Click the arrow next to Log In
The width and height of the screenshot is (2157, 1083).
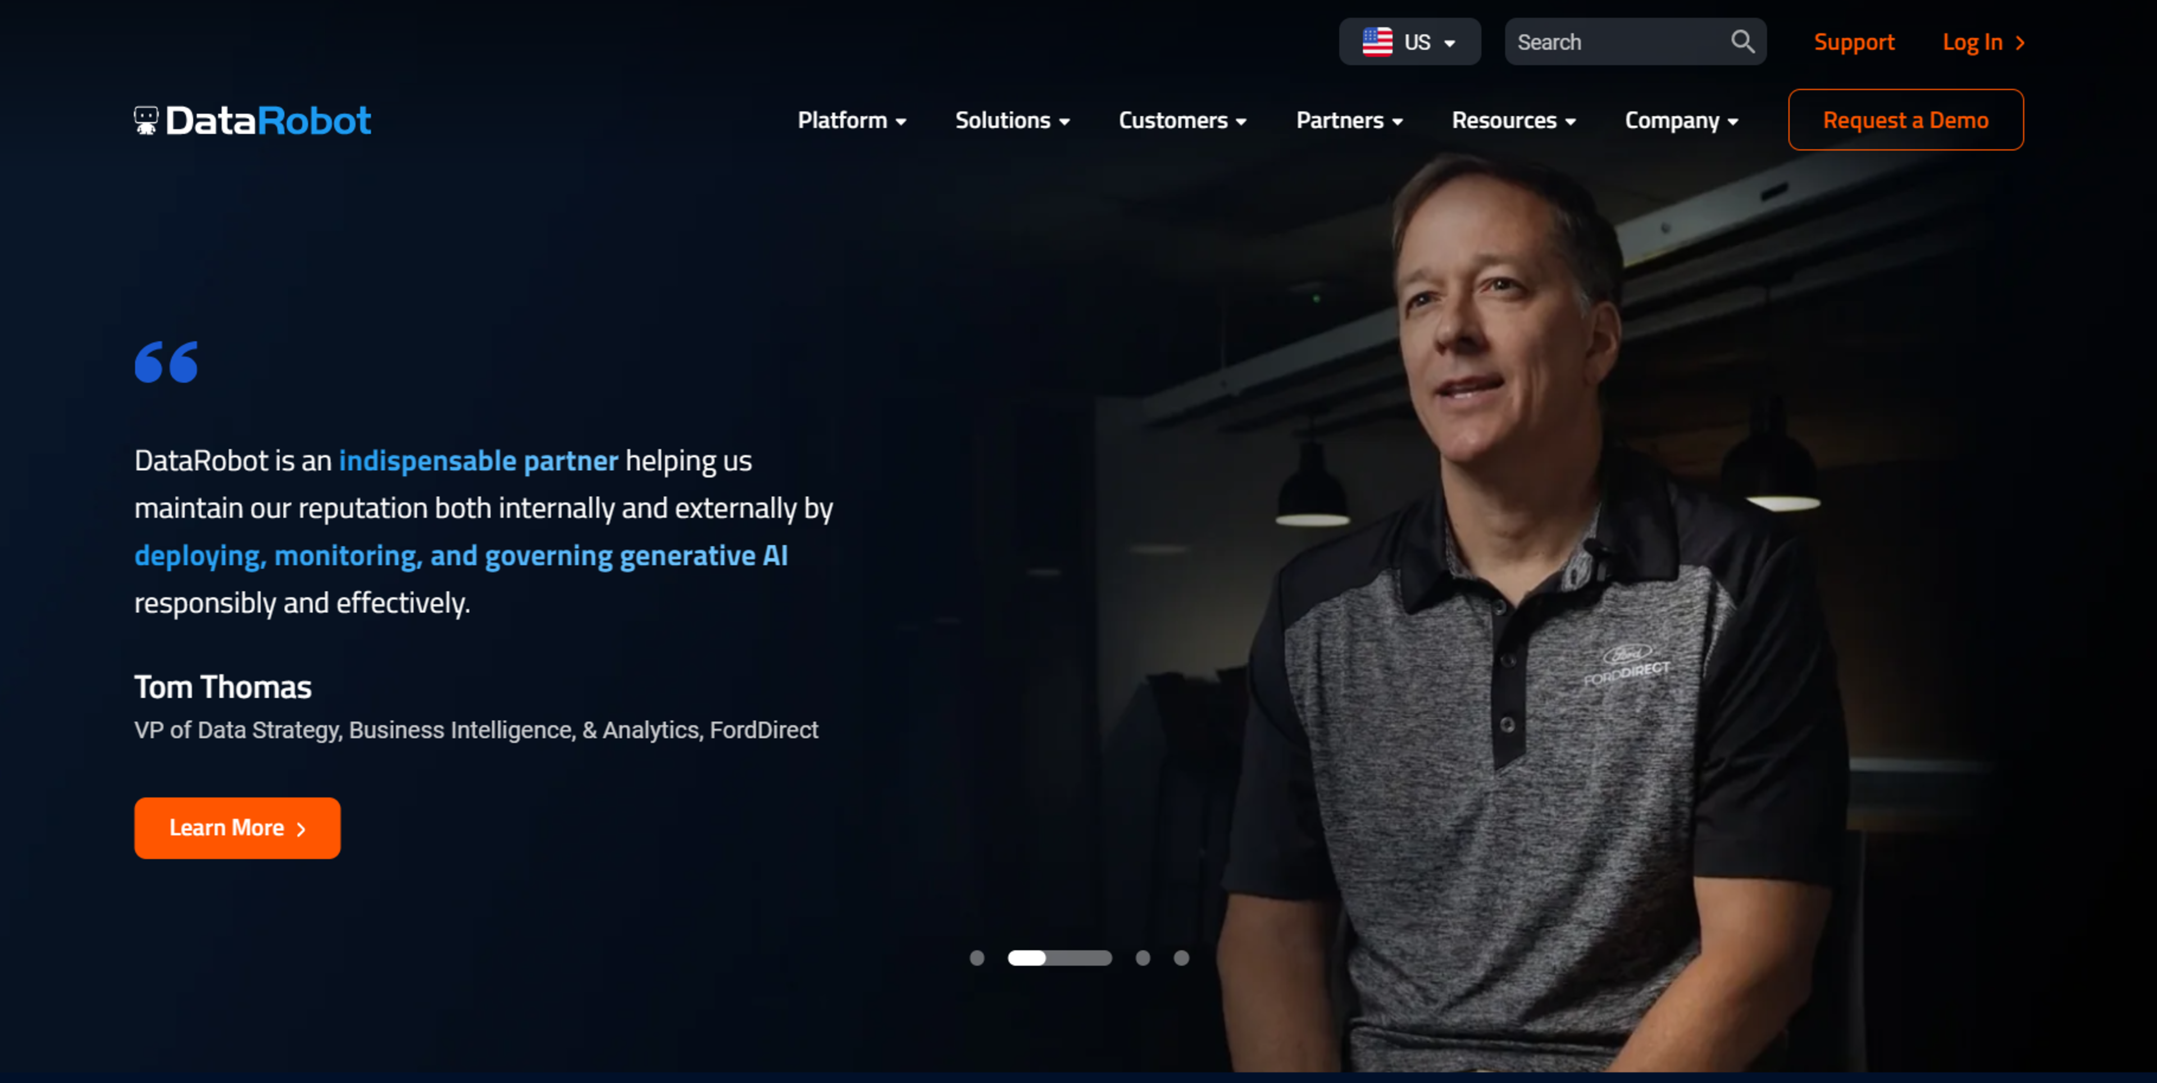(x=2021, y=43)
